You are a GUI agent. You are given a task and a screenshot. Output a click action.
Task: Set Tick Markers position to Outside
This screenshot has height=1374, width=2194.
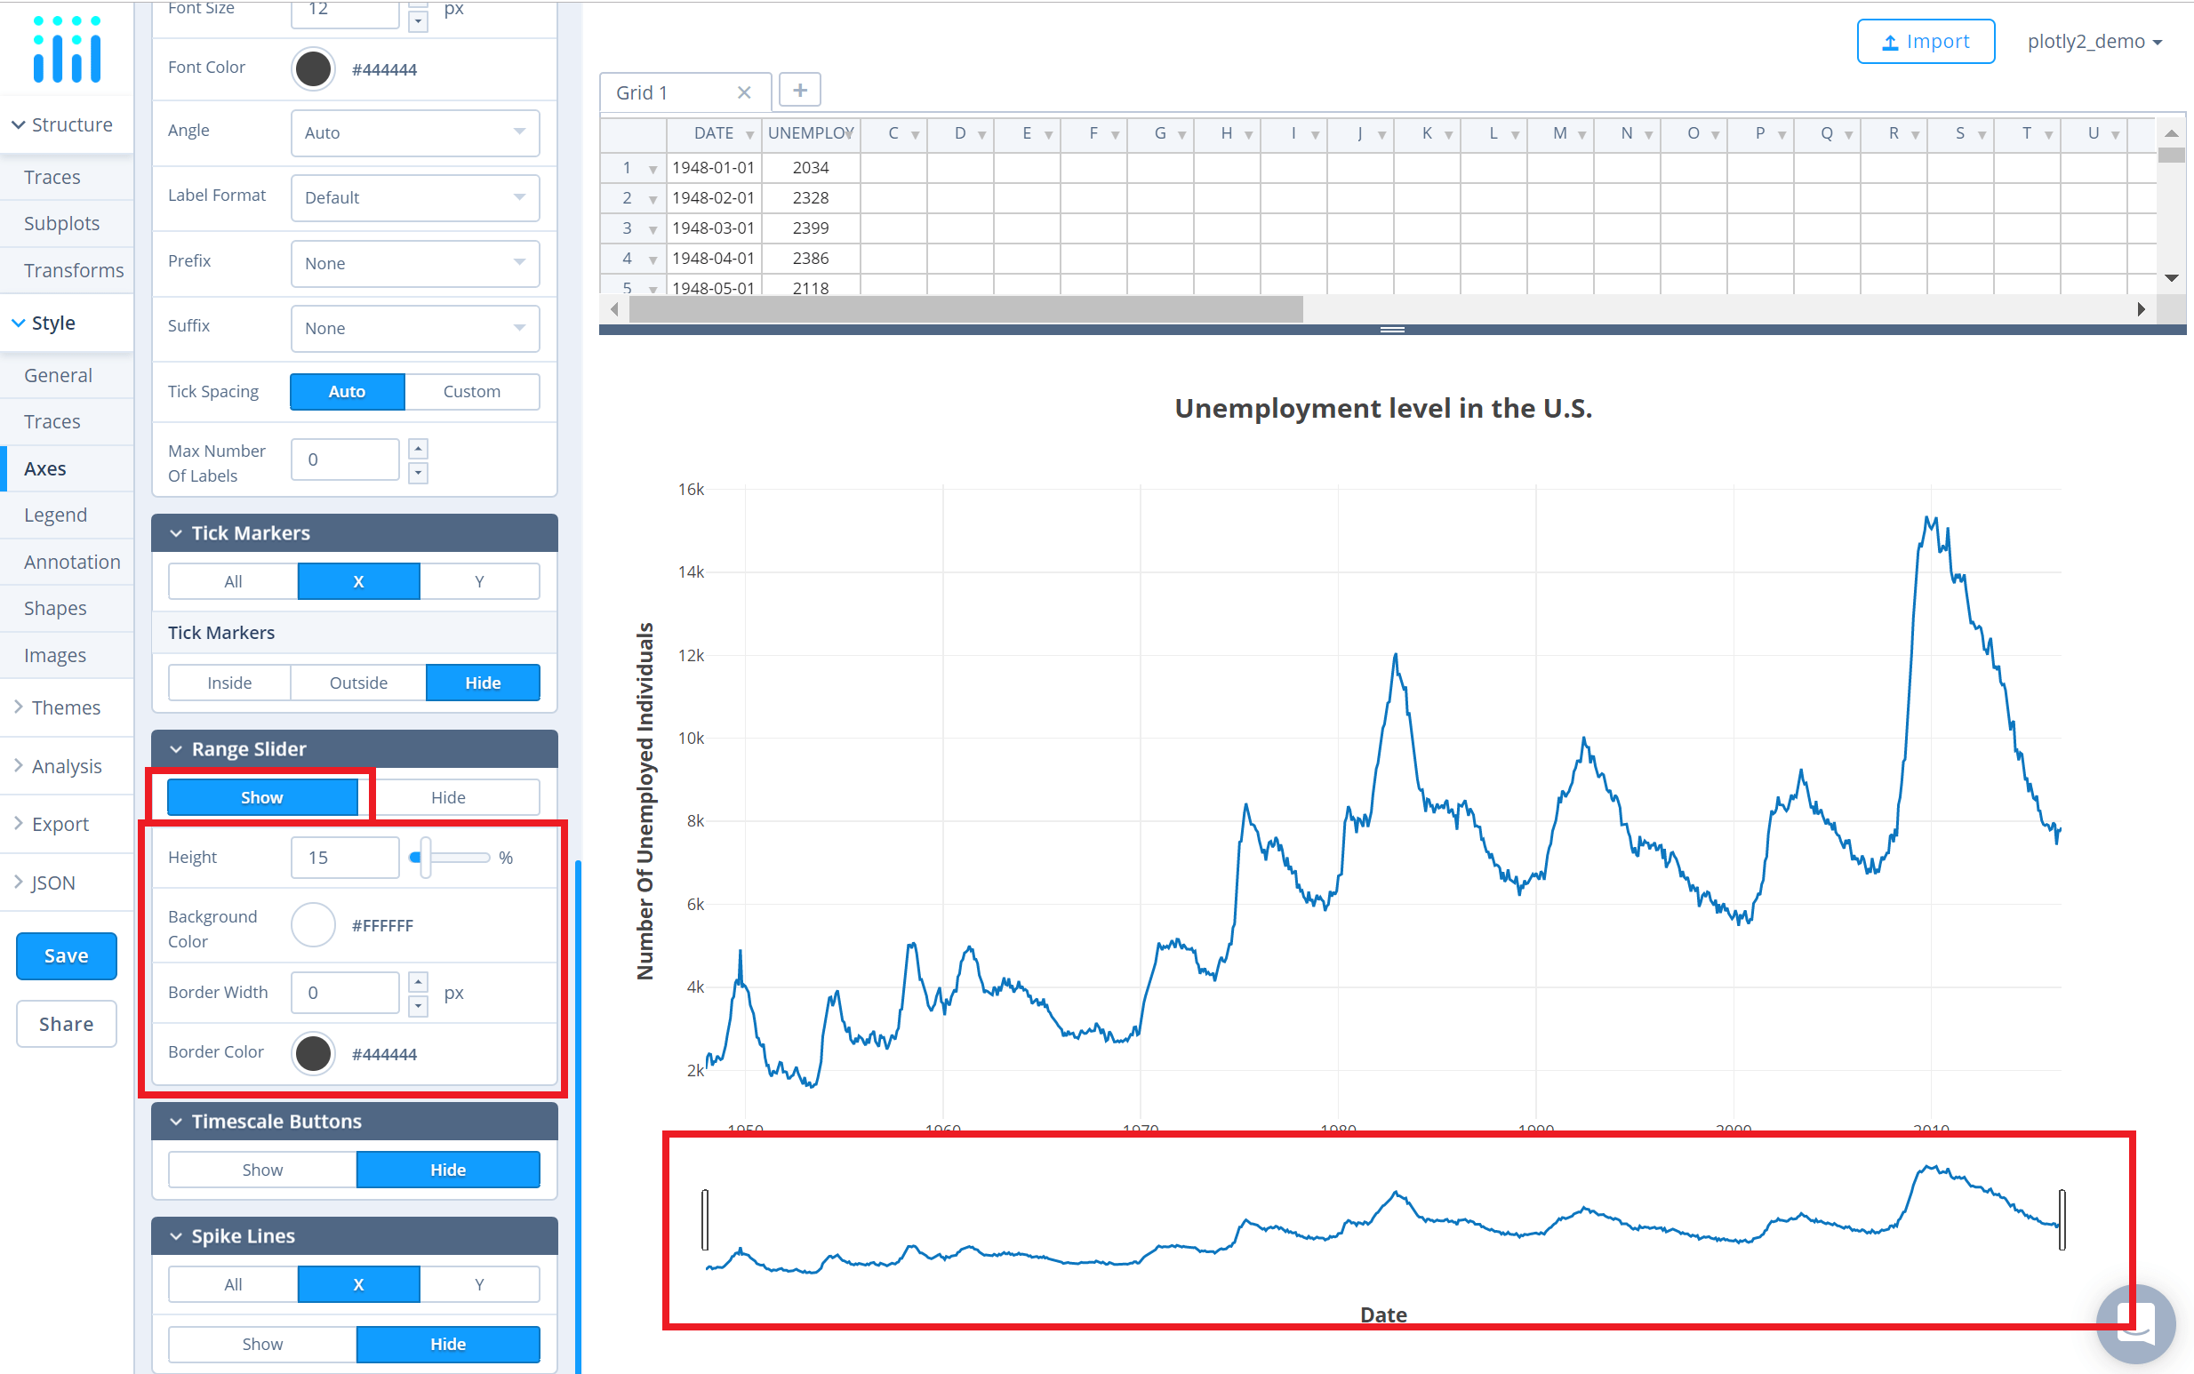click(x=358, y=683)
